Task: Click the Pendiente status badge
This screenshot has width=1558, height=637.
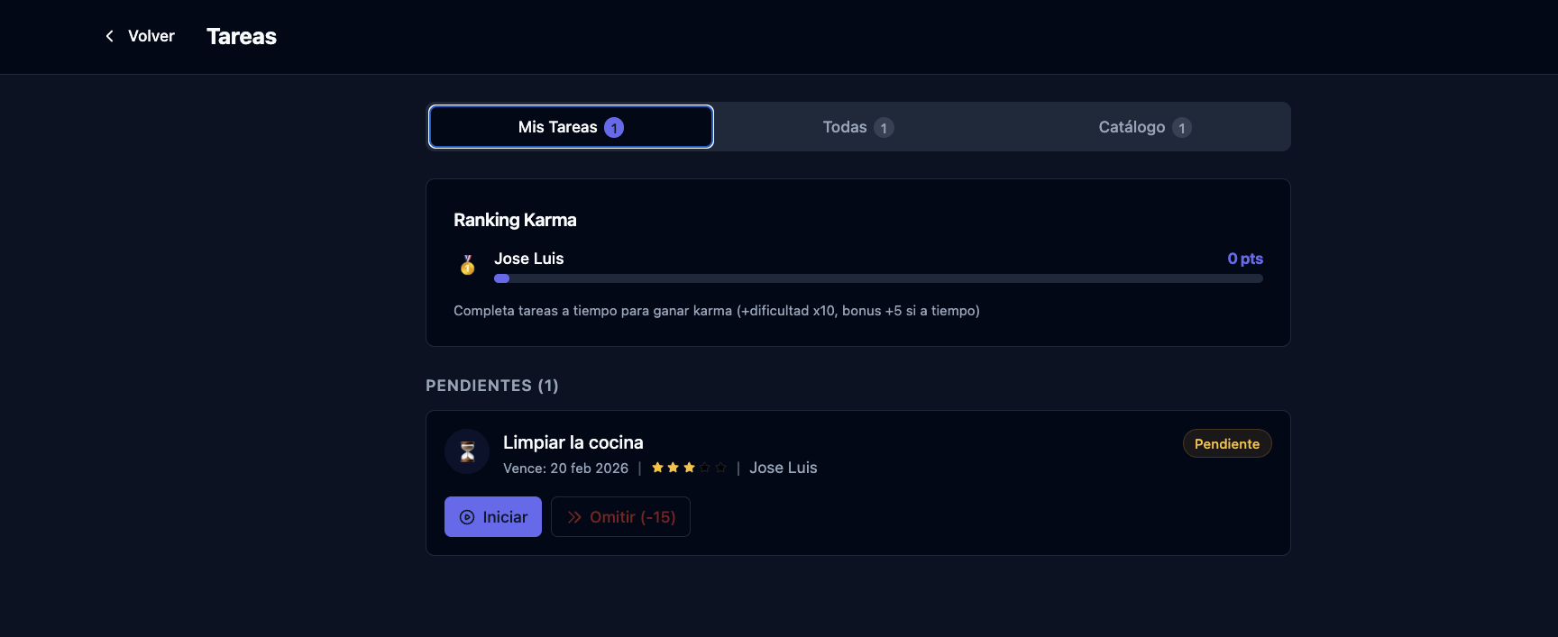Action: click(x=1226, y=443)
